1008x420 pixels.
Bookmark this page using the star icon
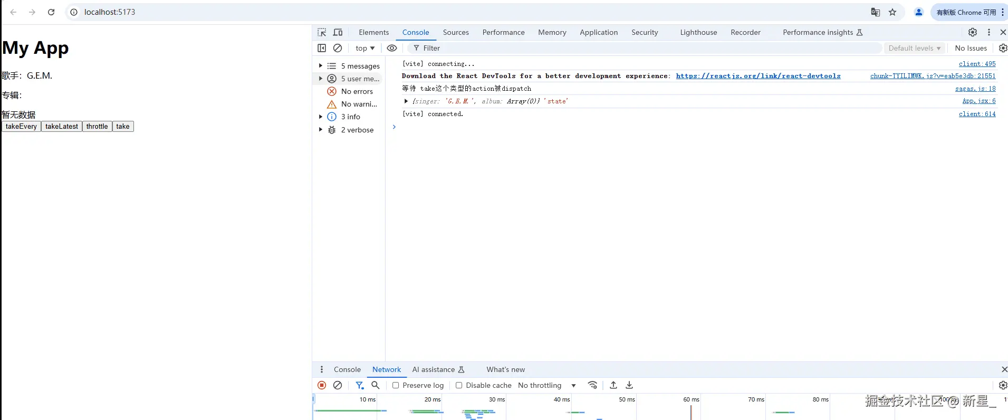point(892,12)
